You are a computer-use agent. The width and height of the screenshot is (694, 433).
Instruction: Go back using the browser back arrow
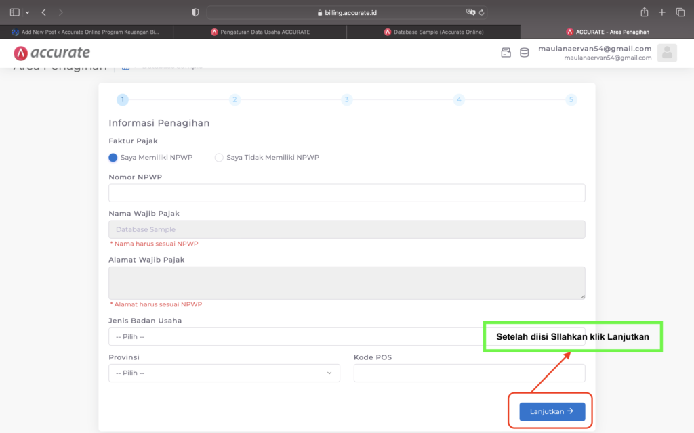[44, 12]
